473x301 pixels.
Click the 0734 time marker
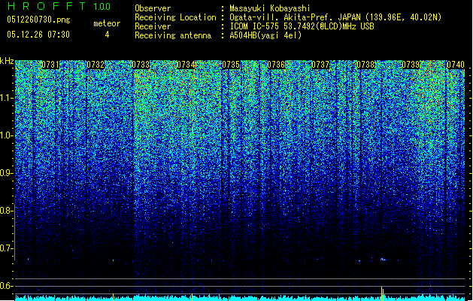pos(186,65)
